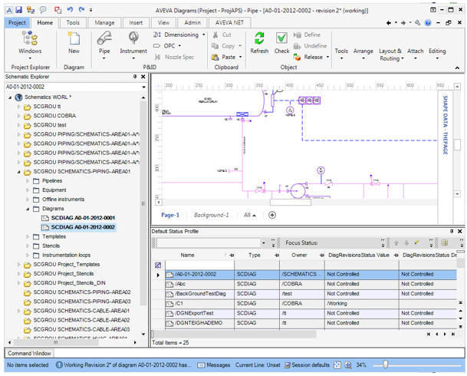Create a New diagram
This screenshot has height=376, width=467.
click(x=74, y=43)
